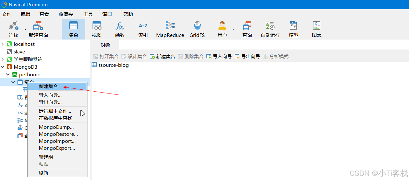Open the 帮助 menu
The image size is (409, 180).
coord(128,14)
